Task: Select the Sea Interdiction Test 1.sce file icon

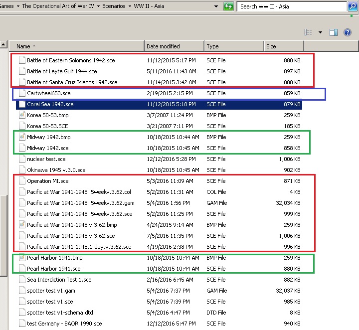Action: [22, 280]
